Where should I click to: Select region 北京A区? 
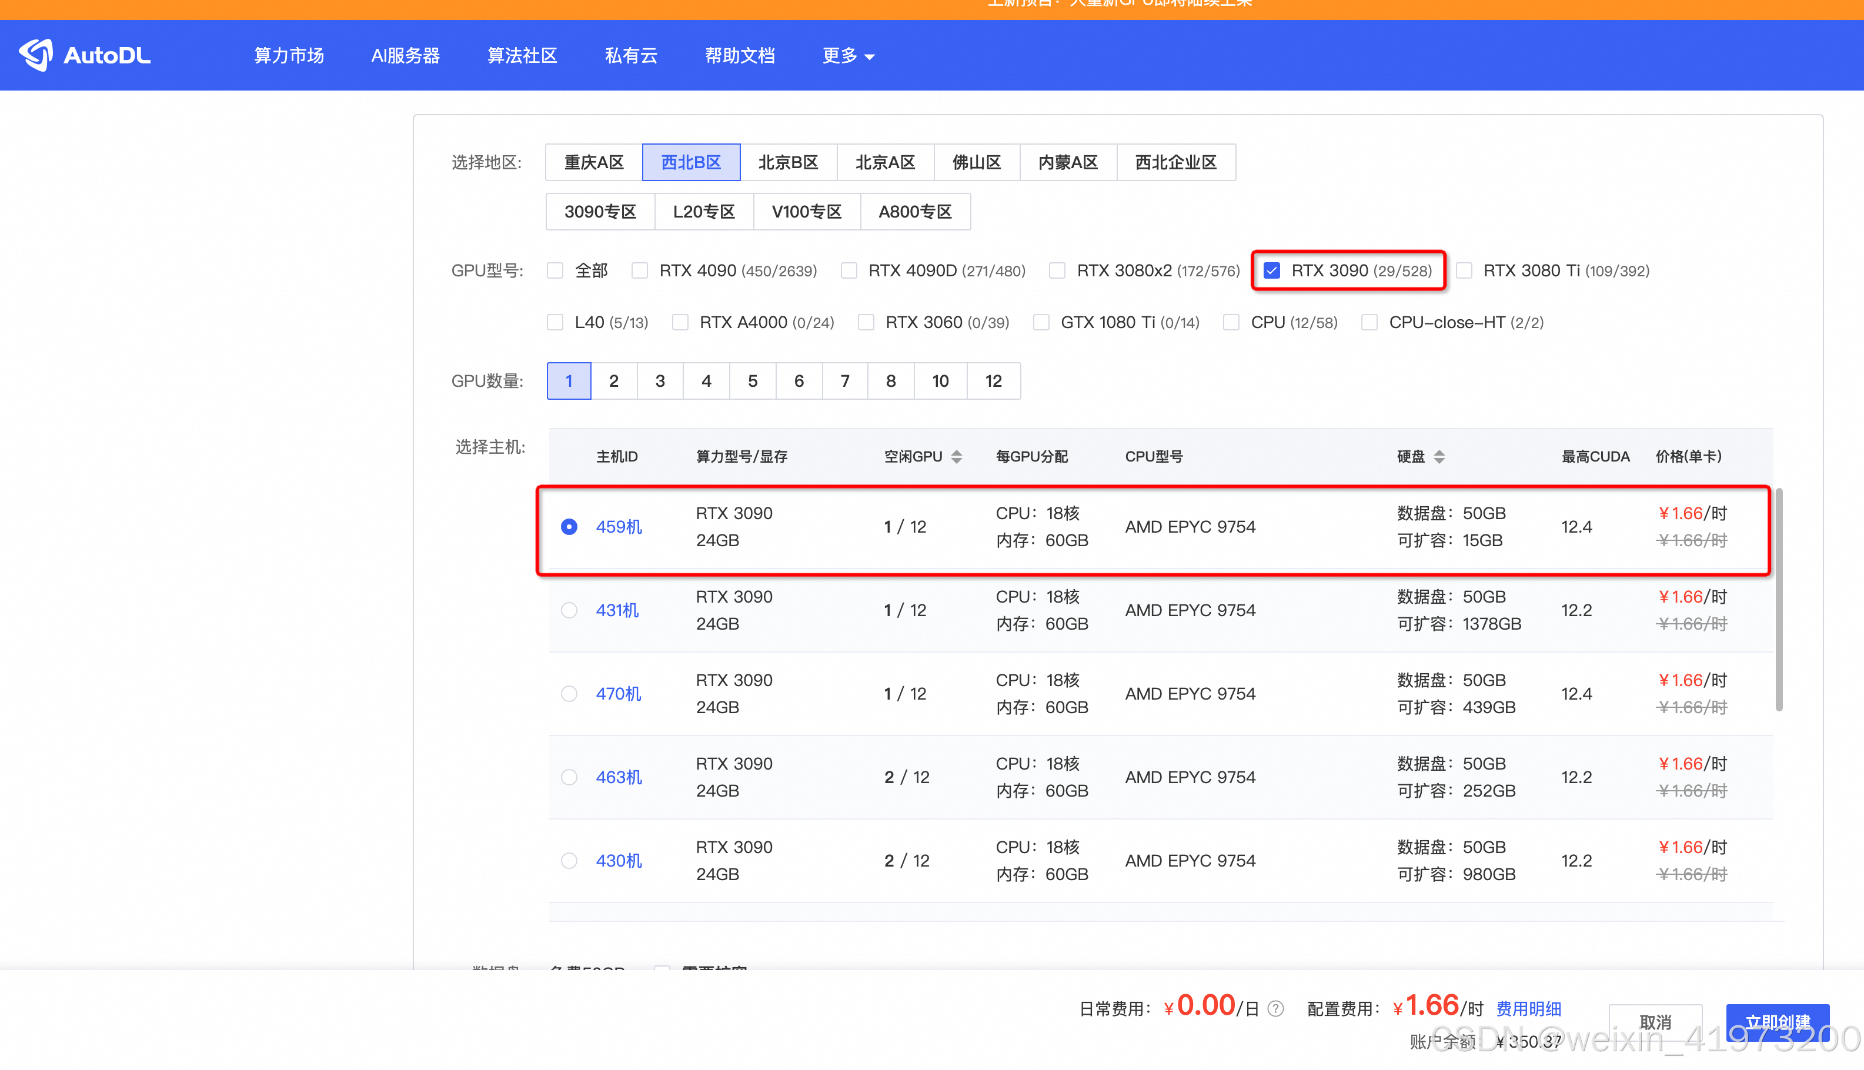tap(885, 162)
